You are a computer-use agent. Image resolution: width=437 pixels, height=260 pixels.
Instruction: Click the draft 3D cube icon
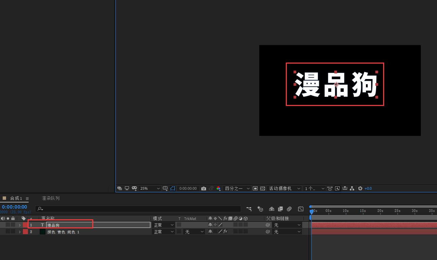[x=260, y=209]
